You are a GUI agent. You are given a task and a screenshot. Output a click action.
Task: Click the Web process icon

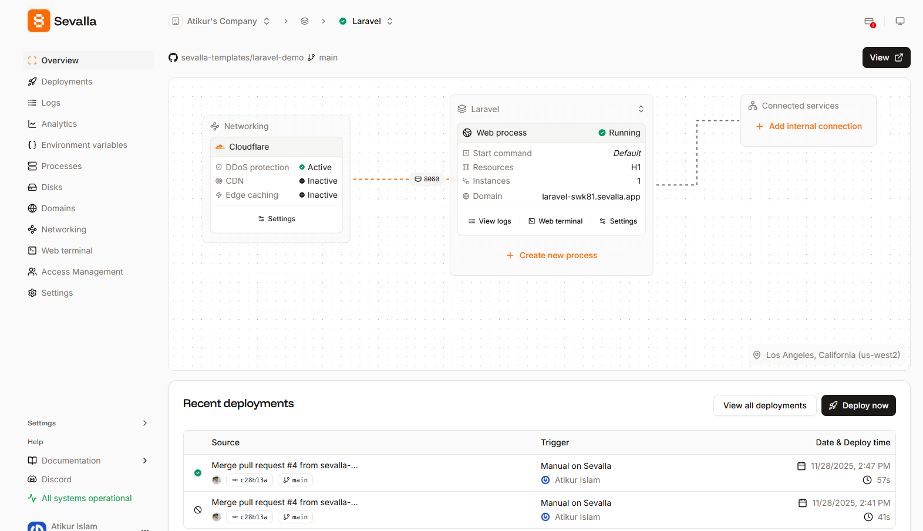467,133
